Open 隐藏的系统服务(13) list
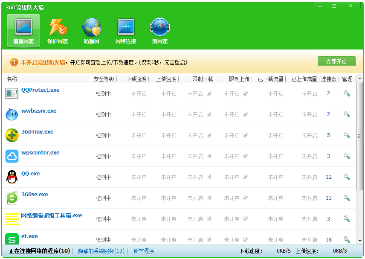The image size is (365, 259). 101,251
